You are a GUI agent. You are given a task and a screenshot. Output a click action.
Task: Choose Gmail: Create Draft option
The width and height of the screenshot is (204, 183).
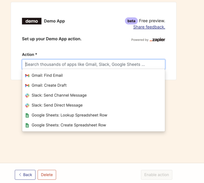93,86
